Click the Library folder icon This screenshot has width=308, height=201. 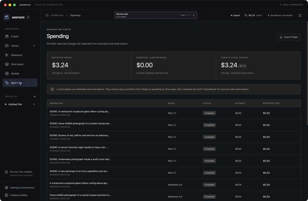click(7, 46)
